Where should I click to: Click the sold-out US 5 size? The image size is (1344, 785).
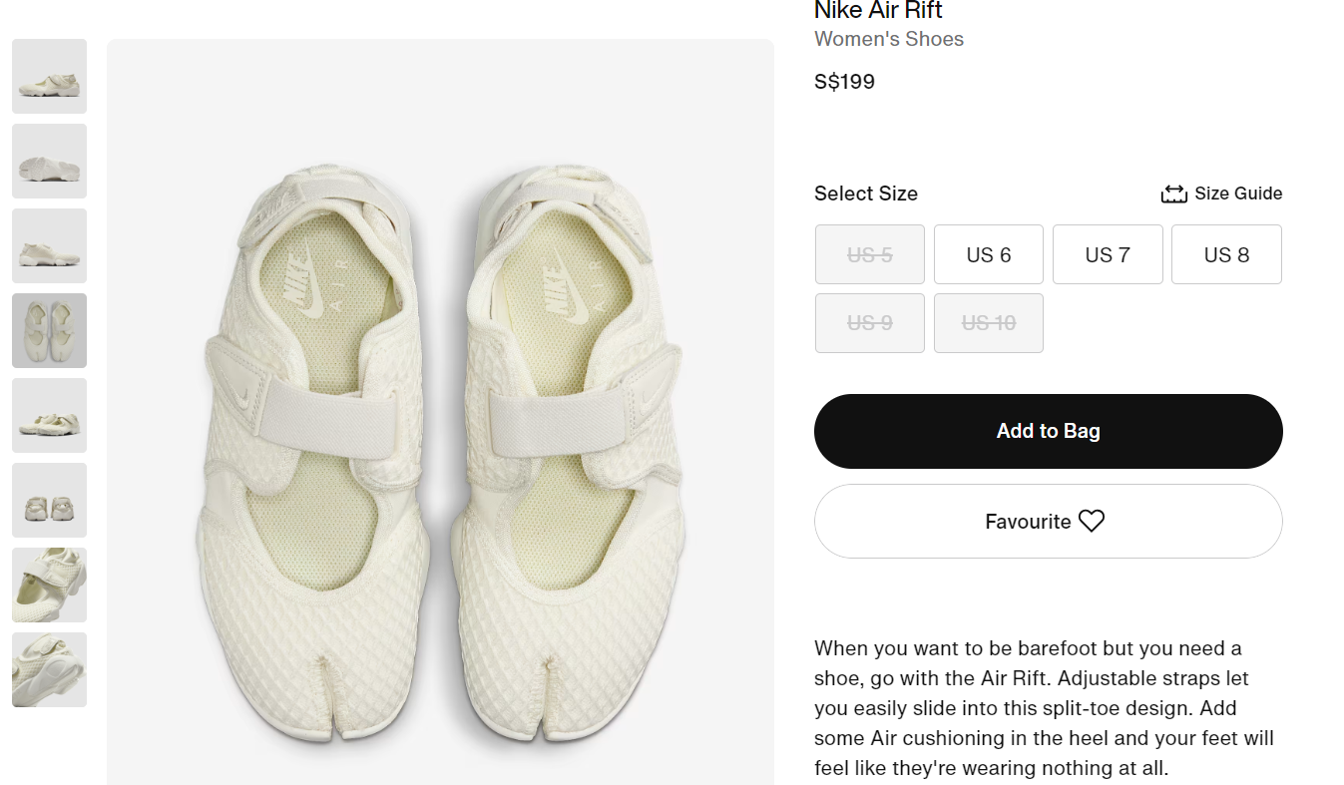click(x=869, y=254)
